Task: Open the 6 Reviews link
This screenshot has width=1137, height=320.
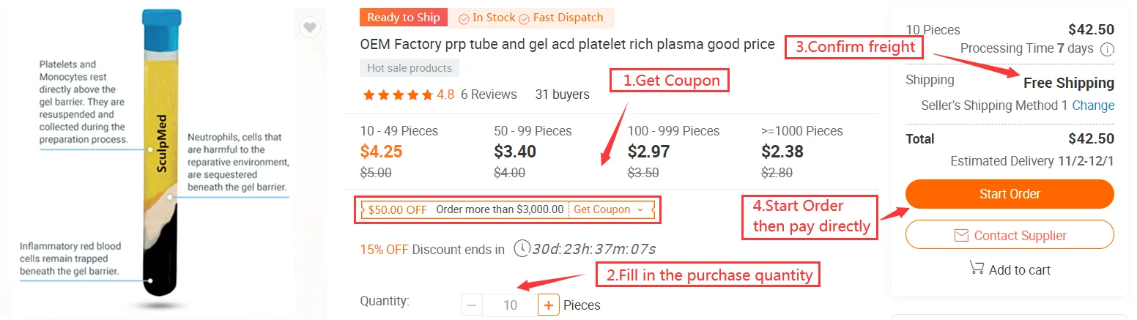Action: click(489, 94)
